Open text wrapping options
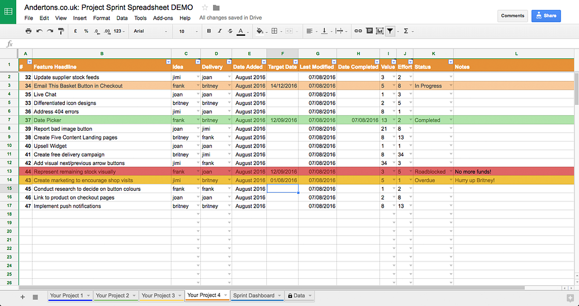 click(x=339, y=31)
